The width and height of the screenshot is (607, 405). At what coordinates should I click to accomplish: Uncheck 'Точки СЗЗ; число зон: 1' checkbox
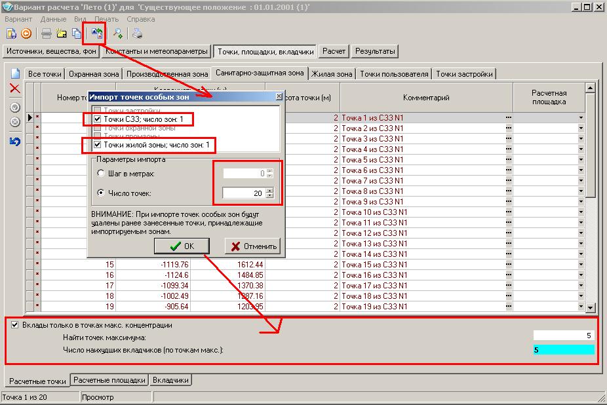[98, 119]
